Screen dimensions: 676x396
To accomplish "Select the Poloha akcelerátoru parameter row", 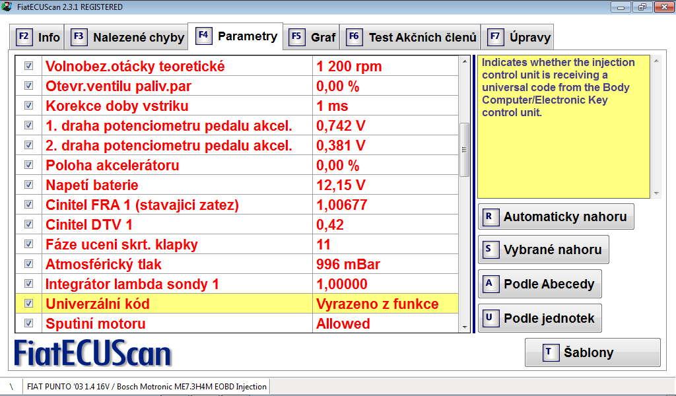I will 178,165.
